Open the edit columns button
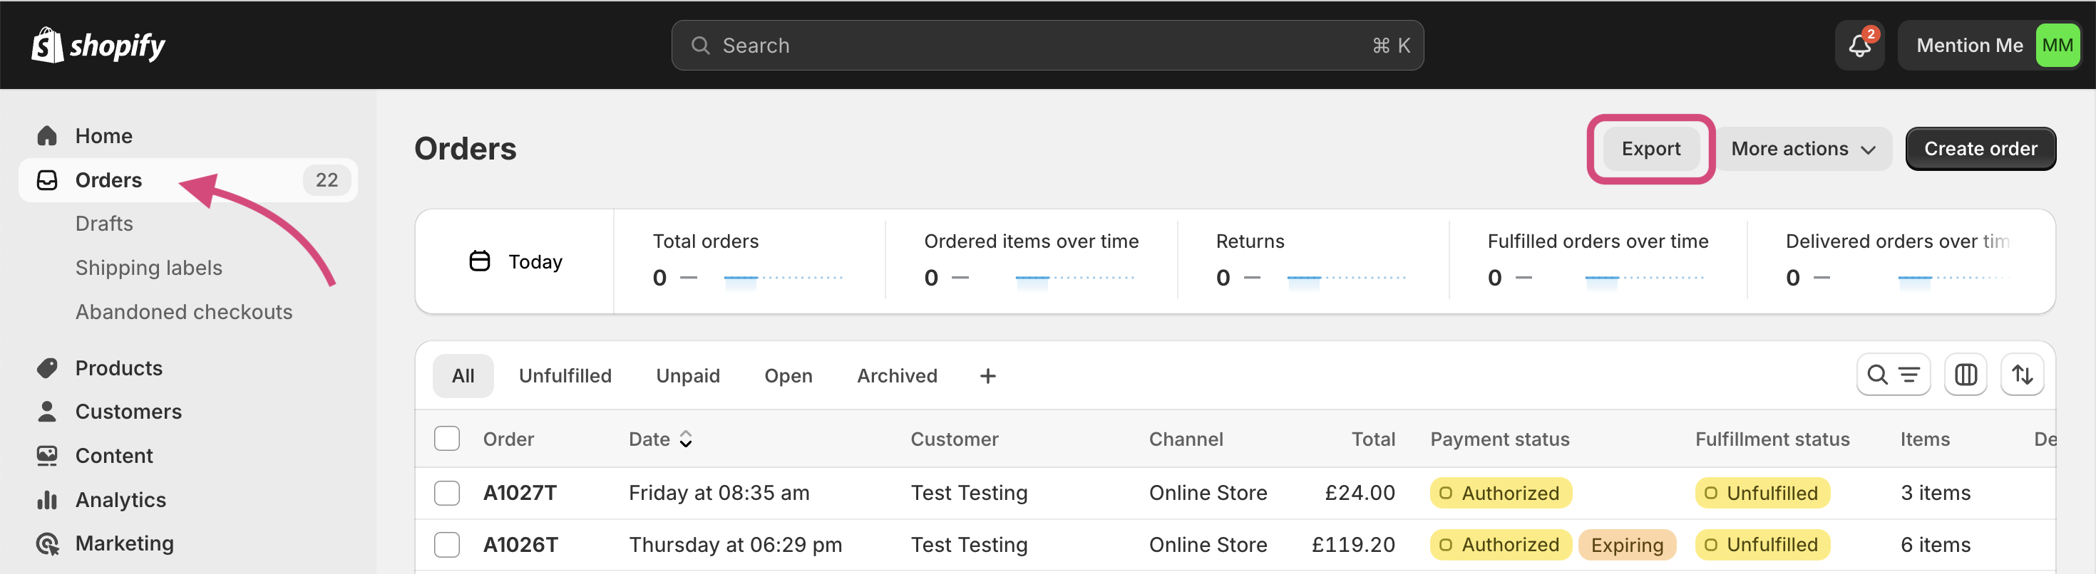 [1965, 375]
